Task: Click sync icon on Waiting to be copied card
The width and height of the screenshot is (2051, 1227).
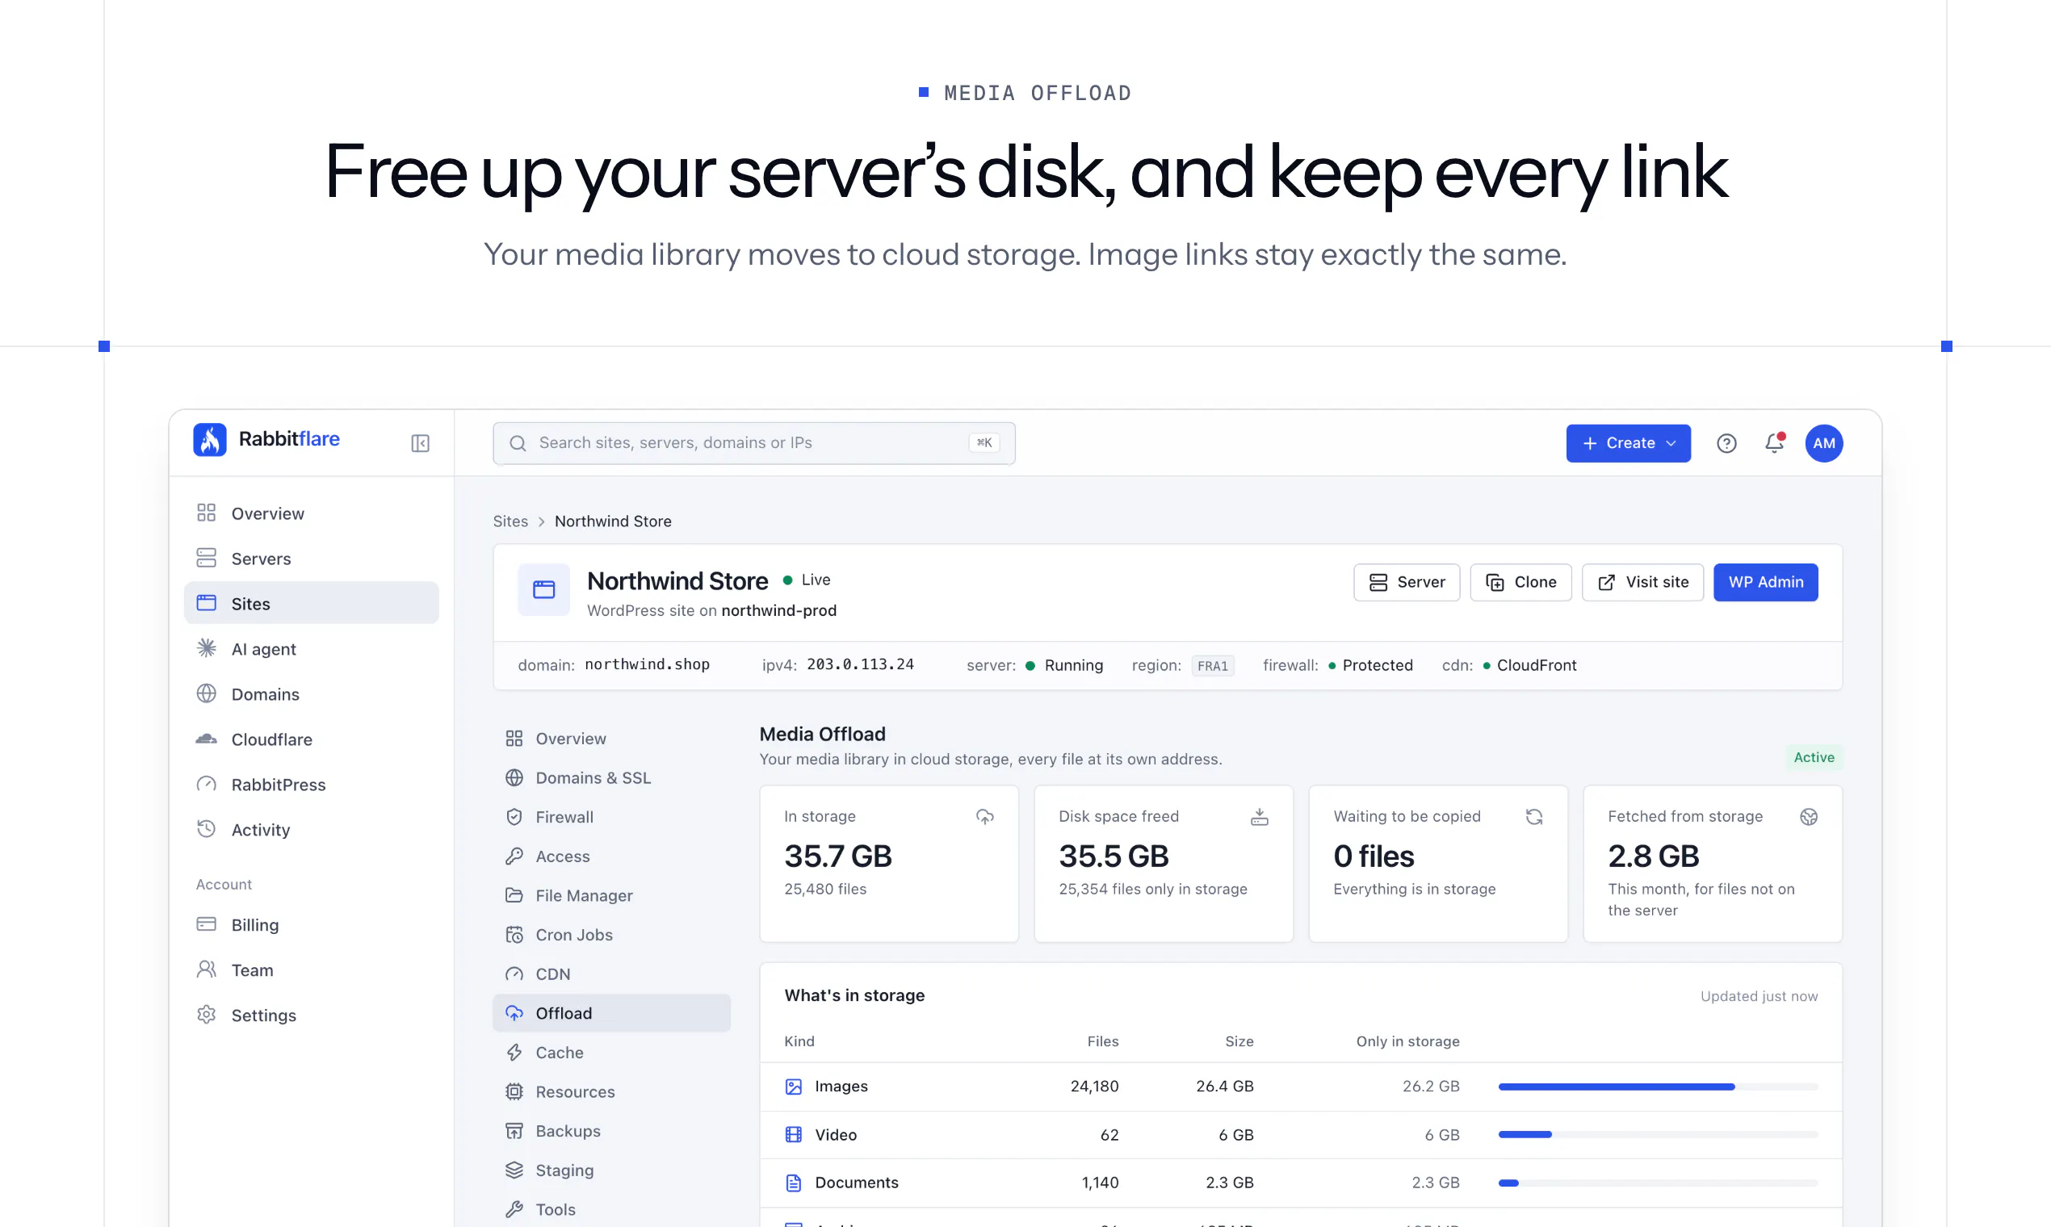Action: pyautogui.click(x=1534, y=817)
